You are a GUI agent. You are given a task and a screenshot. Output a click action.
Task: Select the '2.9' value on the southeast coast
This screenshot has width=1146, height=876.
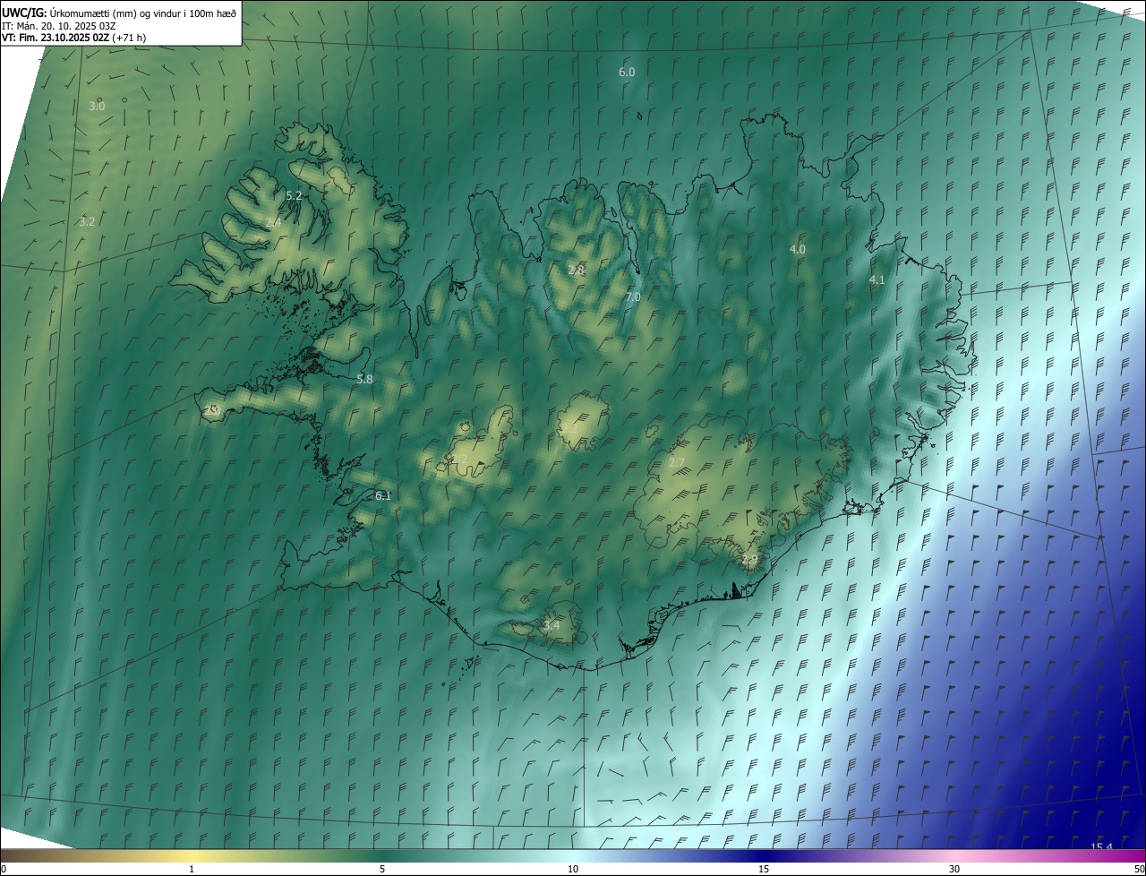click(749, 560)
